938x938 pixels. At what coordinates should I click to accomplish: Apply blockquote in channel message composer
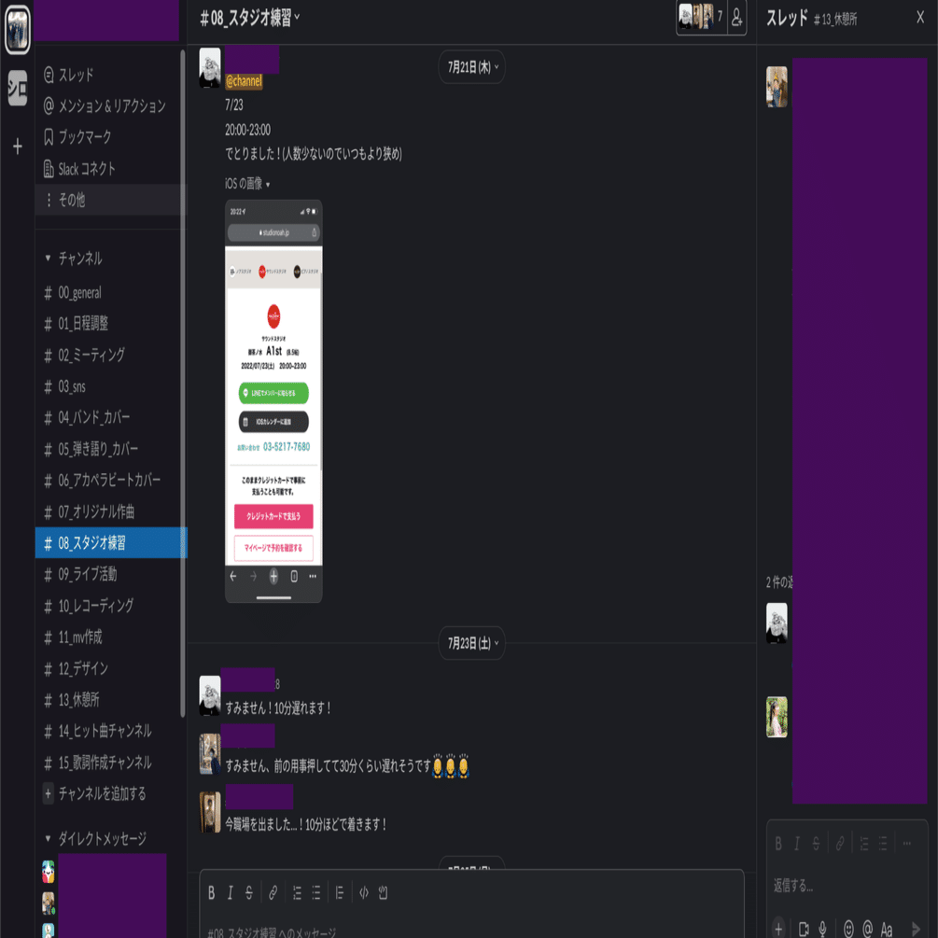tap(339, 892)
